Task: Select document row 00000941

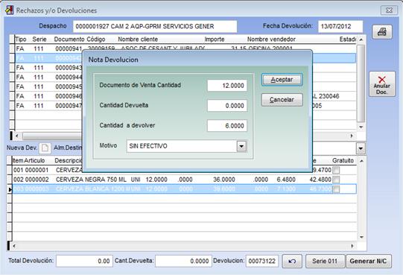Action: click(185, 48)
